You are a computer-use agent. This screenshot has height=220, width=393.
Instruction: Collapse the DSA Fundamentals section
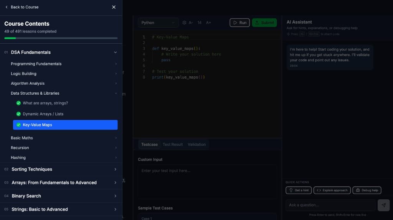point(115,53)
